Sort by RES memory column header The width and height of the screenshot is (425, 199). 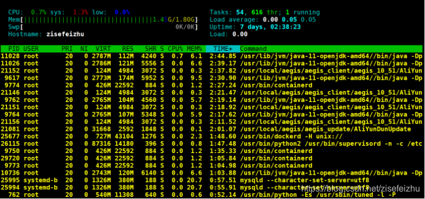coord(128,49)
